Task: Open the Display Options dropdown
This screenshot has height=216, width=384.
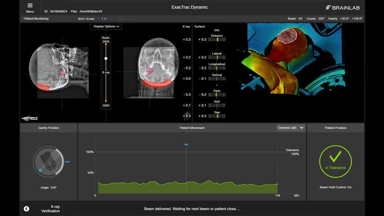Action: pos(106,27)
